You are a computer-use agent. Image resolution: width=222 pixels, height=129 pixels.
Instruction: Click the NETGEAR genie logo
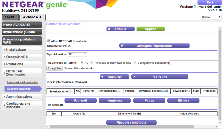(x=35, y=5)
